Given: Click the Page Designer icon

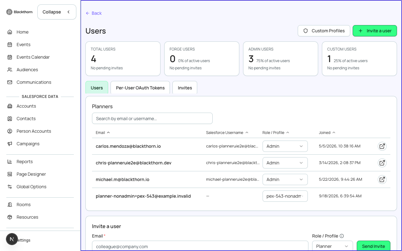Looking at the screenshot, I should [x=10, y=174].
